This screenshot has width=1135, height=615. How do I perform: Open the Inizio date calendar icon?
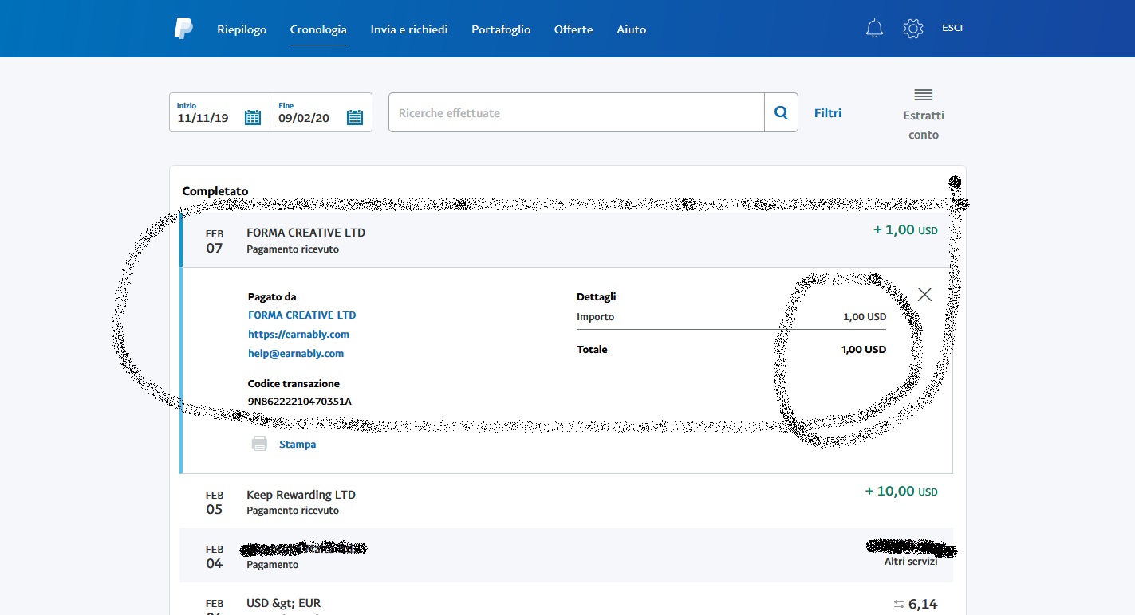[252, 117]
